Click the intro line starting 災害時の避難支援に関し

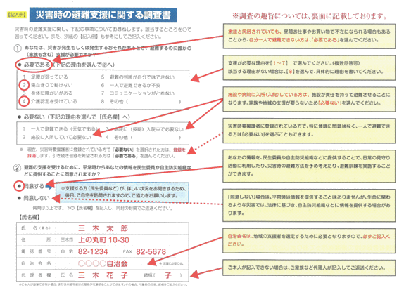103,33
